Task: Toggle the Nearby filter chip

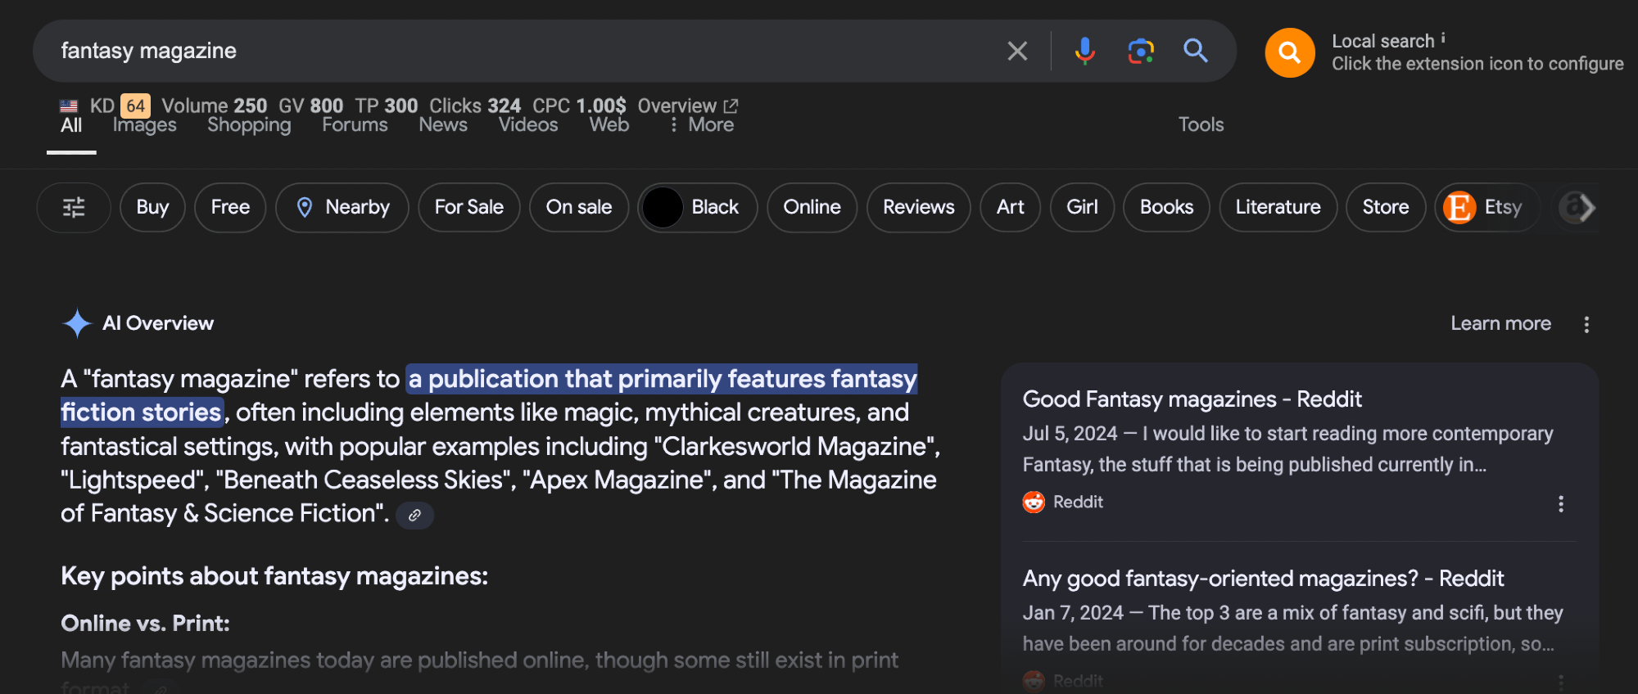Action: (342, 207)
